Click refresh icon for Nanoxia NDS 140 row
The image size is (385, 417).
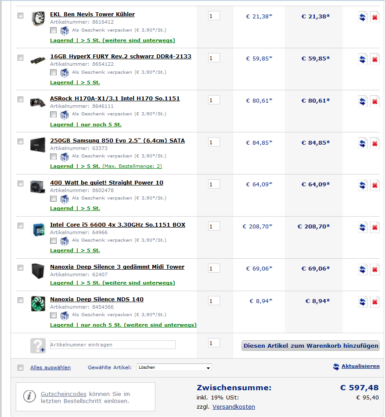coord(363,302)
